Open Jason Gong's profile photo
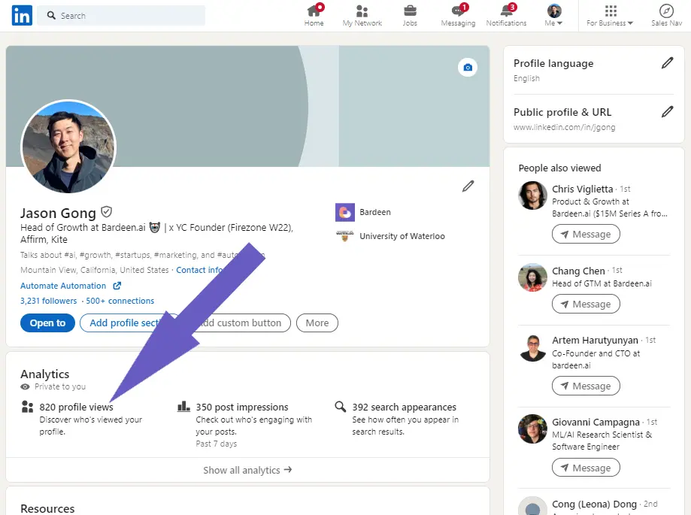Image resolution: width=691 pixels, height=515 pixels. coord(68,147)
